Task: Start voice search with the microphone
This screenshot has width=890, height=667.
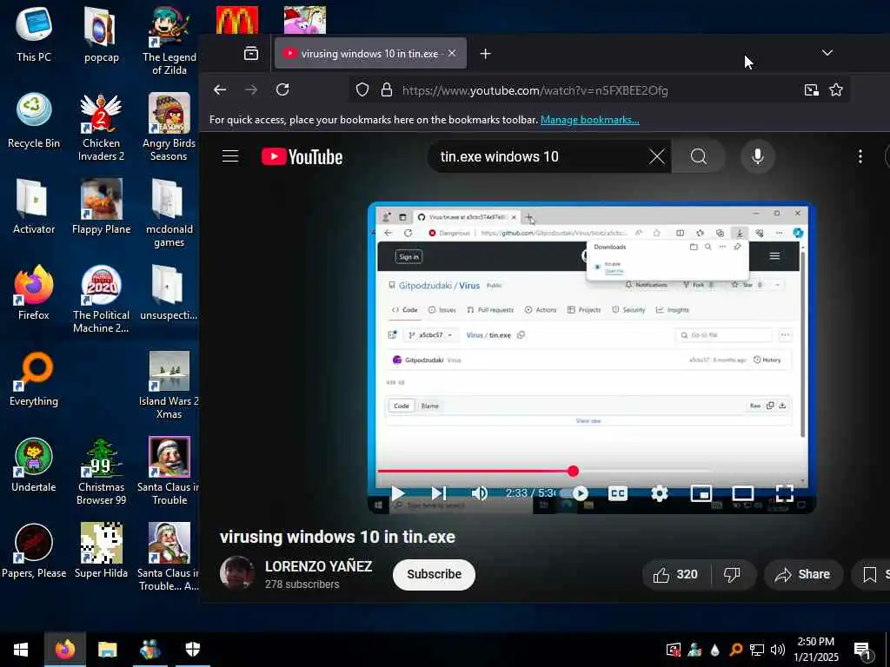Action: [757, 156]
